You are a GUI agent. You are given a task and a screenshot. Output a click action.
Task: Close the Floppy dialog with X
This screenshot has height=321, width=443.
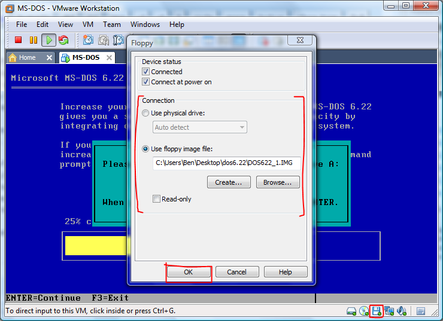[300, 40]
